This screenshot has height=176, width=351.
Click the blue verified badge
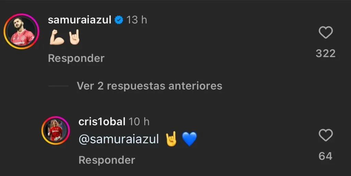tap(119, 20)
